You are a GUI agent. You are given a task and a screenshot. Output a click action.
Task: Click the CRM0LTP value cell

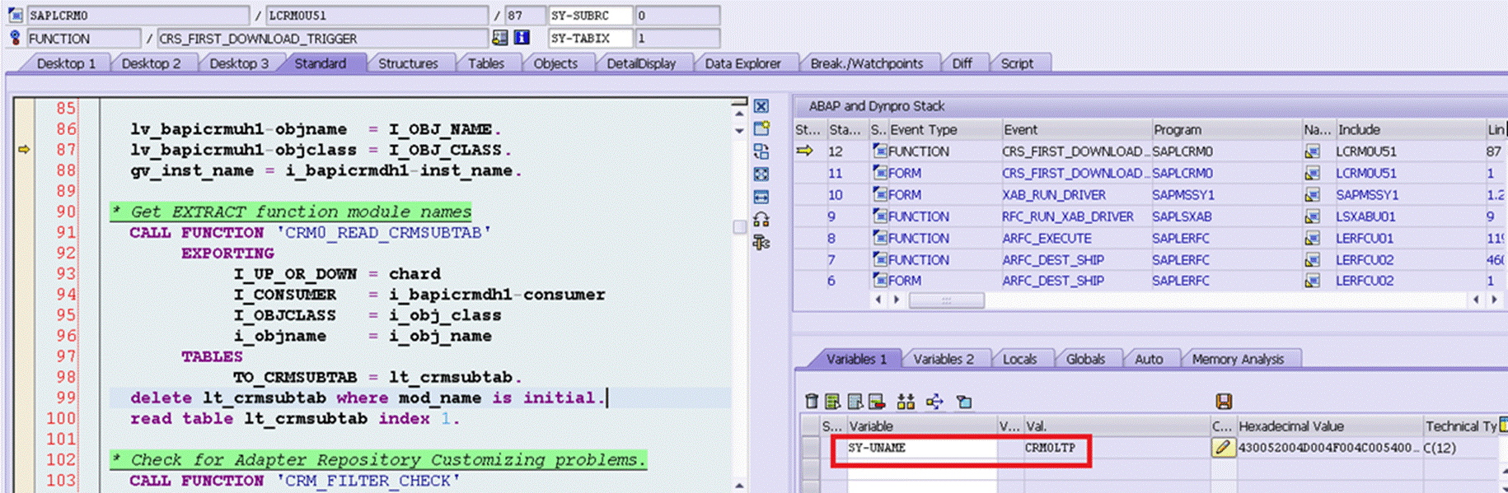coord(1117,448)
